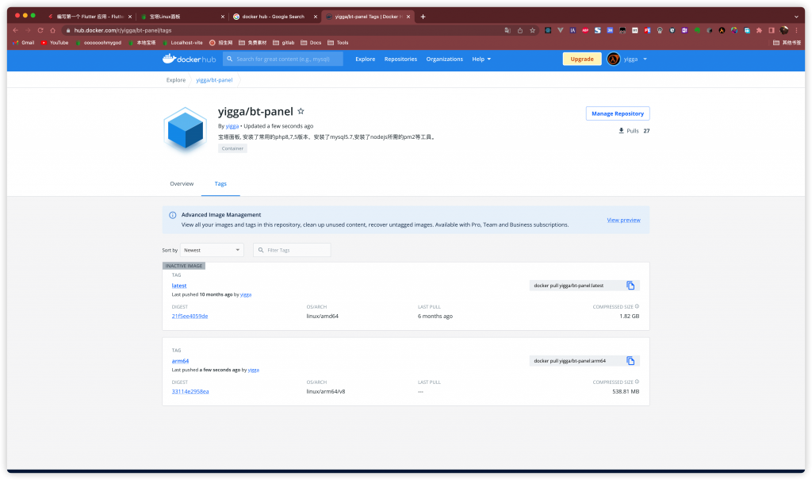Click the browser reload icon
812x480 pixels.
coord(40,30)
